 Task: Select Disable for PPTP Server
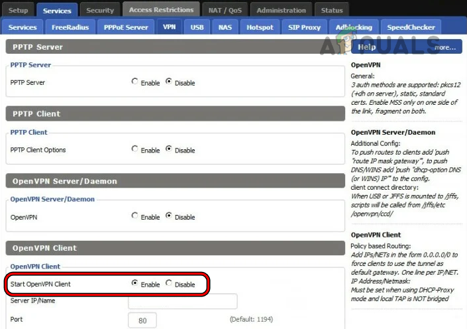(x=168, y=82)
